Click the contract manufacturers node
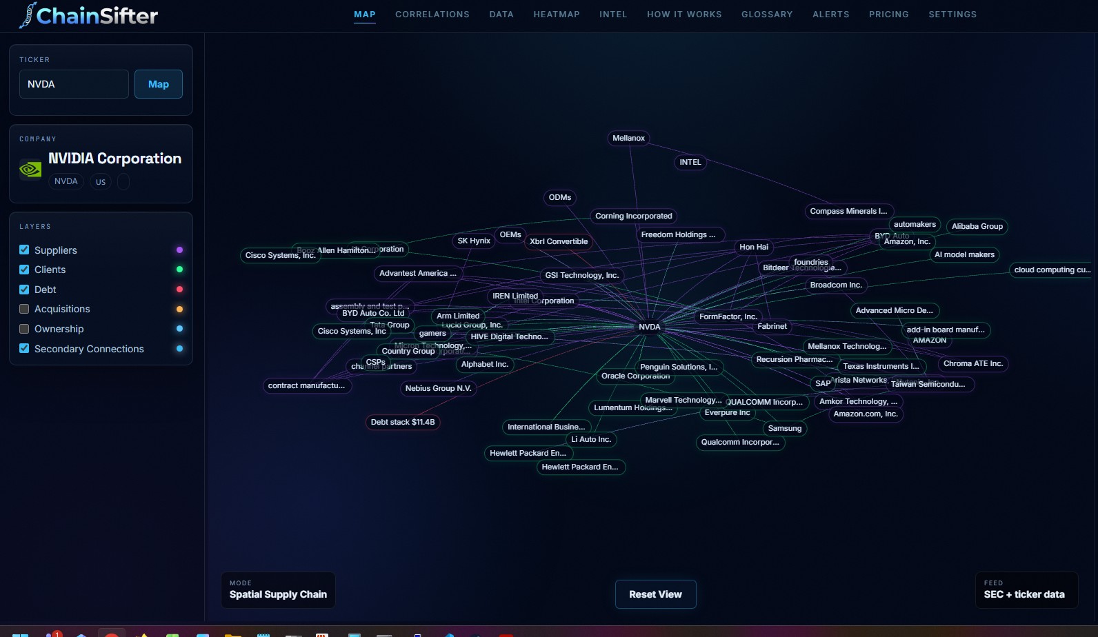The height and width of the screenshot is (637, 1098). 307,385
